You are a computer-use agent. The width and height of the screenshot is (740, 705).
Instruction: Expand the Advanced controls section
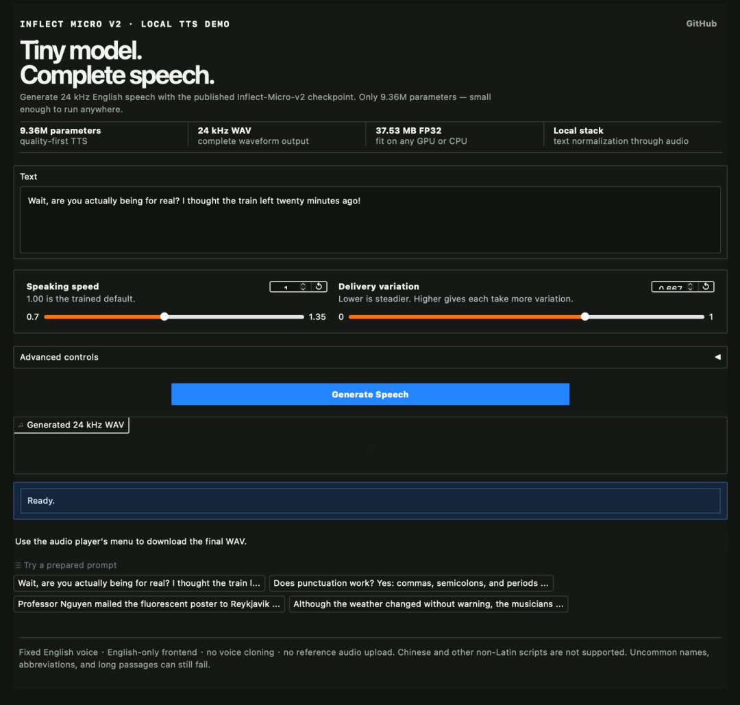pyautogui.click(x=370, y=357)
